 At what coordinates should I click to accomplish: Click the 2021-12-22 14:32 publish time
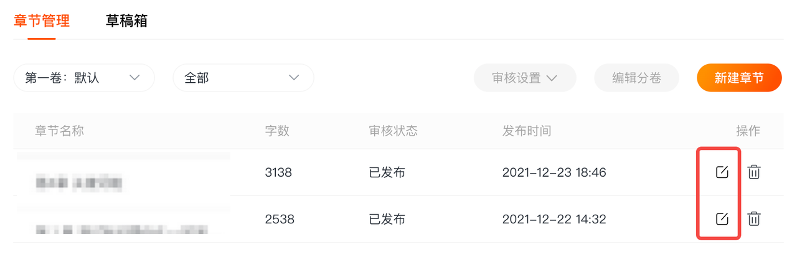554,219
